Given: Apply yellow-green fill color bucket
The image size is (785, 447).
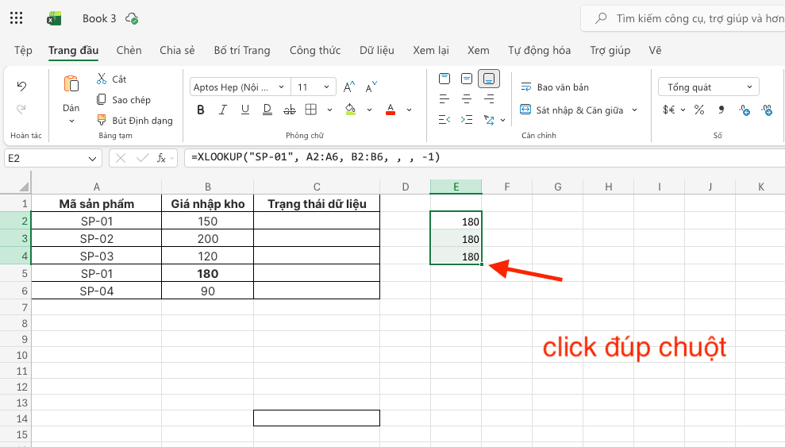Looking at the screenshot, I should (x=351, y=110).
